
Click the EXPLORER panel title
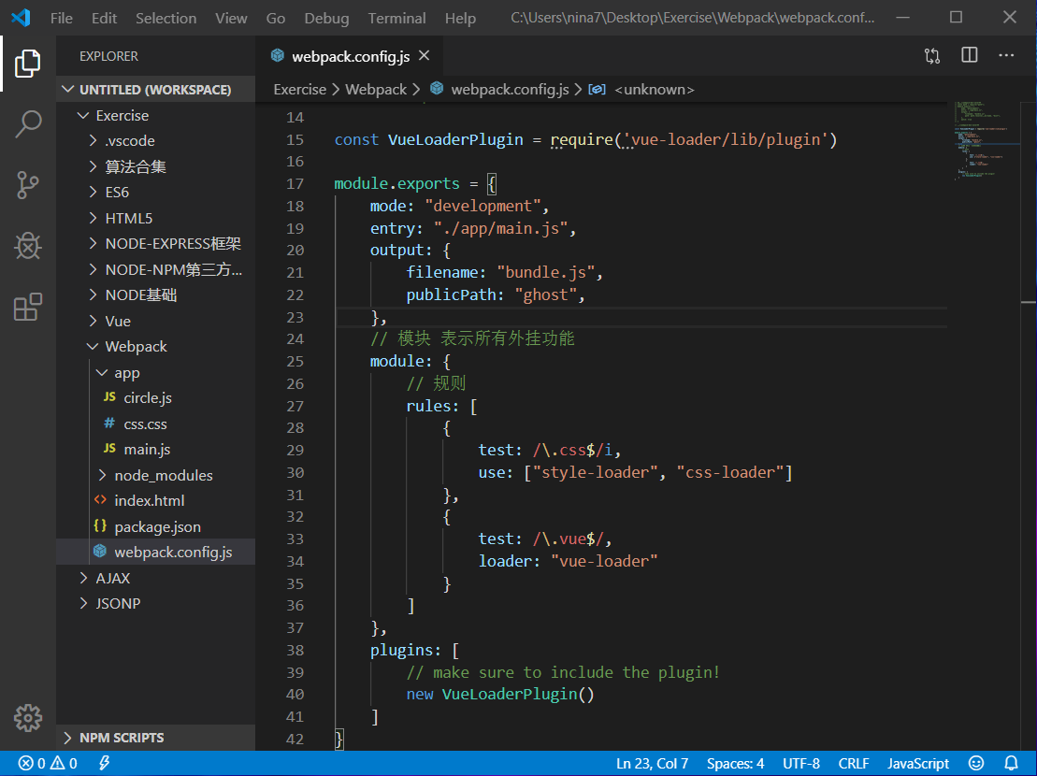[x=109, y=56]
